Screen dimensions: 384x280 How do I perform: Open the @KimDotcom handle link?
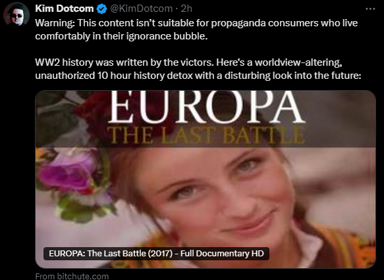coord(142,9)
